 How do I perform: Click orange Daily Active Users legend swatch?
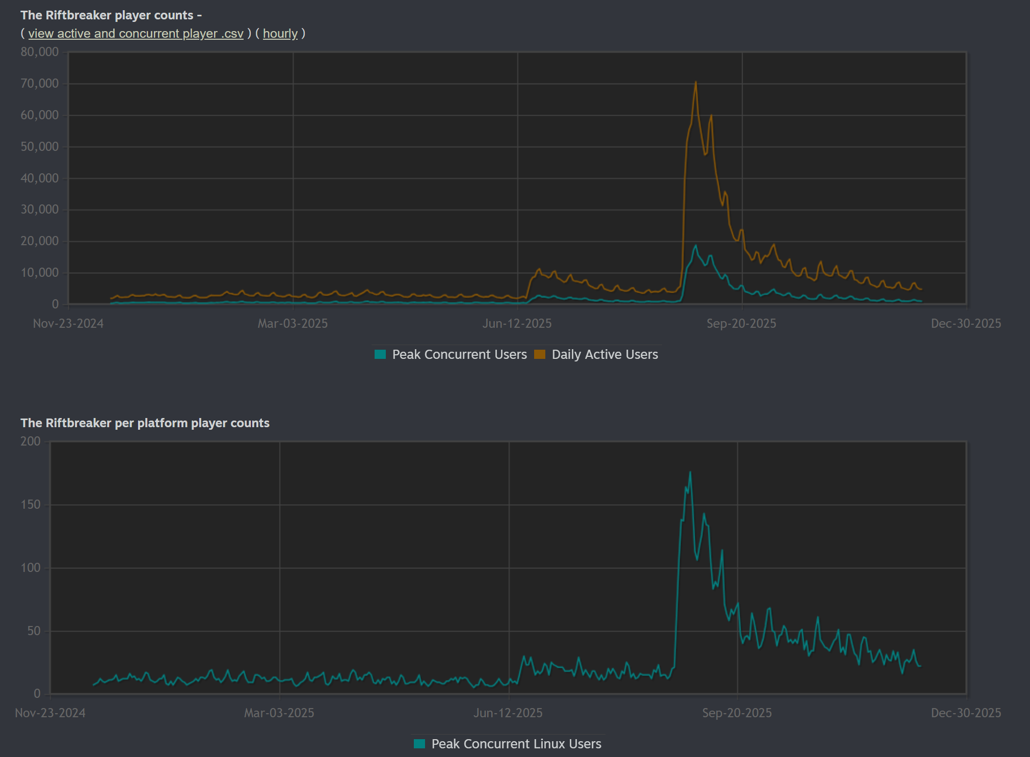539,354
